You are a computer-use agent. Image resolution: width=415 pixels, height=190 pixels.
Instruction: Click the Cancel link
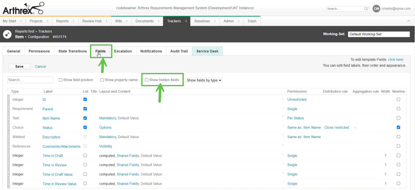click(x=40, y=66)
